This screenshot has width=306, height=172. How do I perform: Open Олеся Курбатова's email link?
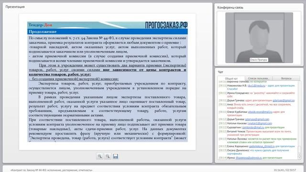pyautogui.click(x=260, y=112)
